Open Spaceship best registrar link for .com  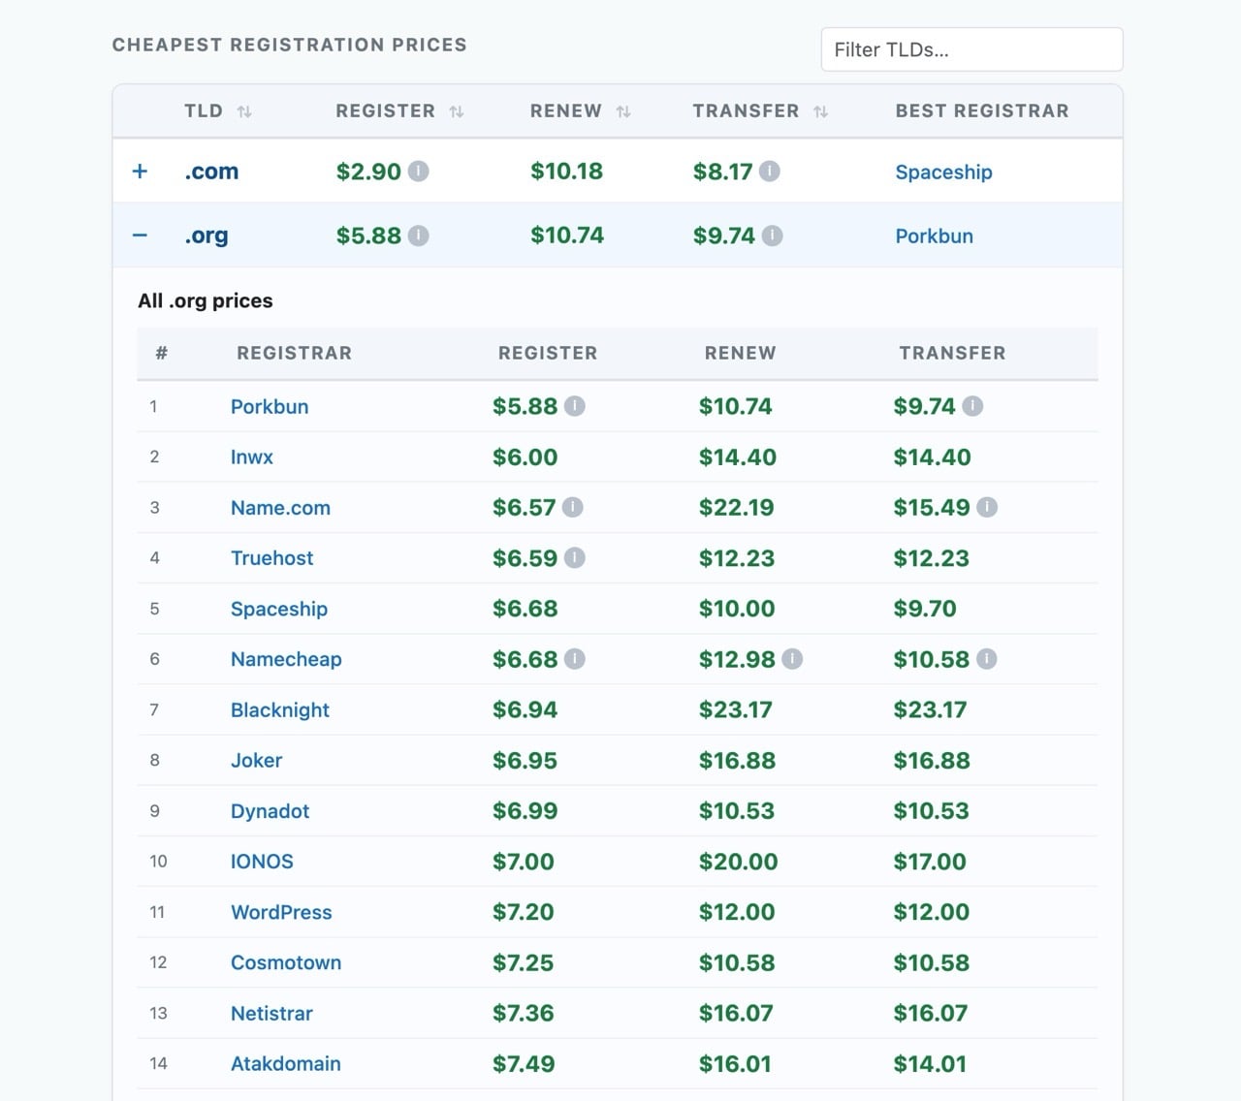point(943,173)
